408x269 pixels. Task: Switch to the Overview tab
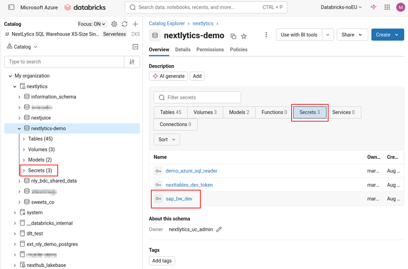(159, 49)
